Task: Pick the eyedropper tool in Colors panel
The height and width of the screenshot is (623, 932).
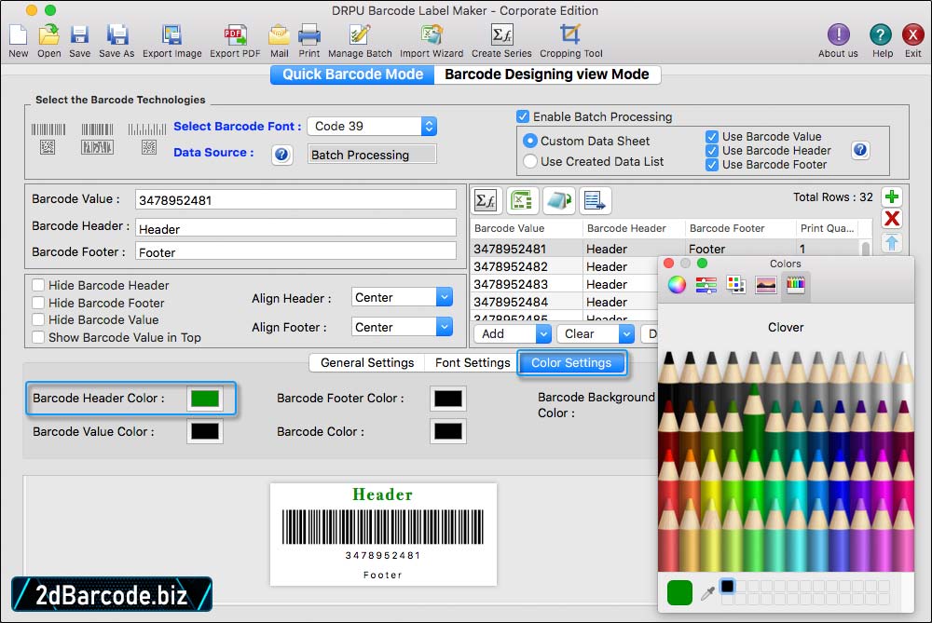Action: 707,592
